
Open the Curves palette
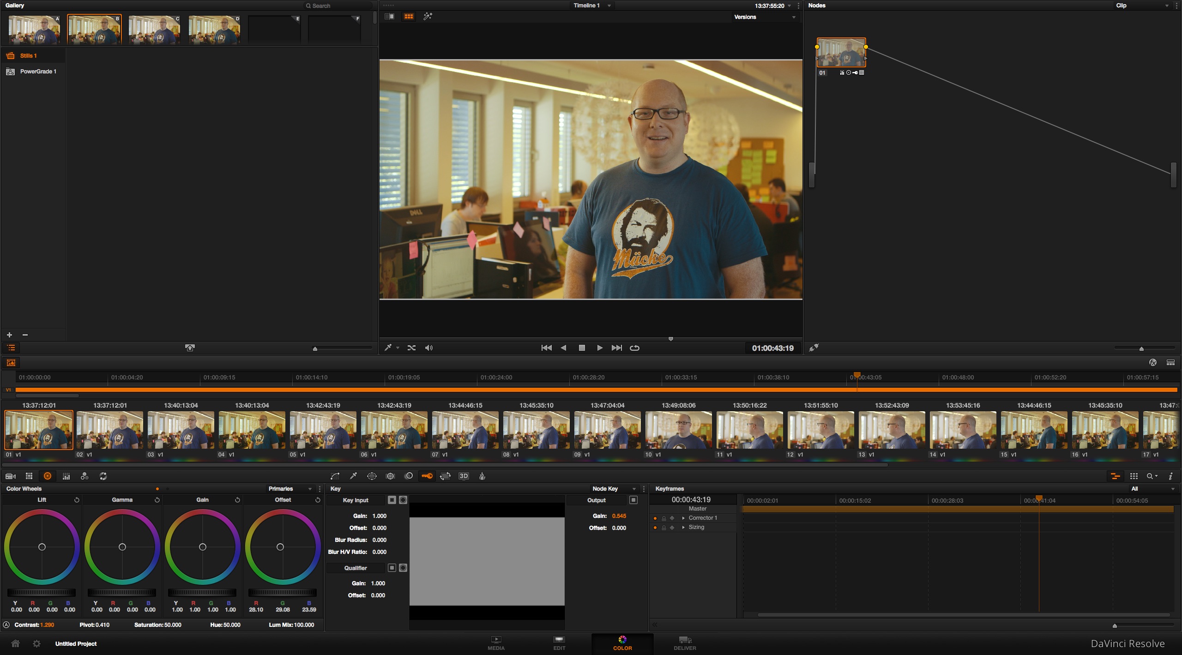click(x=335, y=476)
